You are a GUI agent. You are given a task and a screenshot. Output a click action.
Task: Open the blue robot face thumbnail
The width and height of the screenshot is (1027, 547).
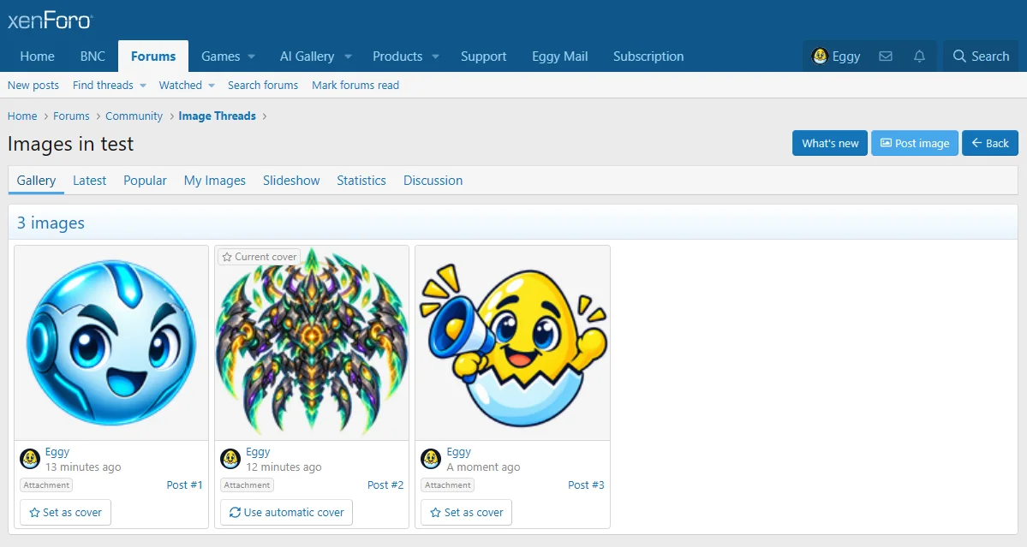coord(111,343)
